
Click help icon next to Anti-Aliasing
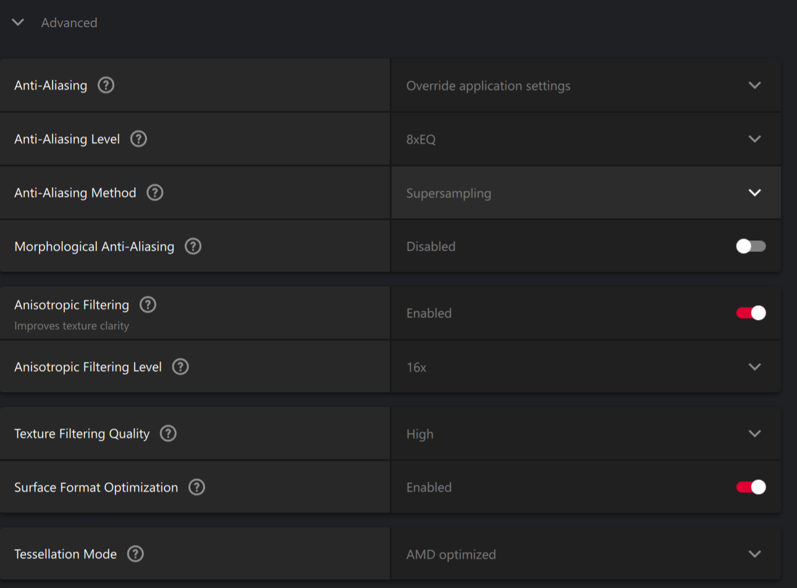pos(106,85)
